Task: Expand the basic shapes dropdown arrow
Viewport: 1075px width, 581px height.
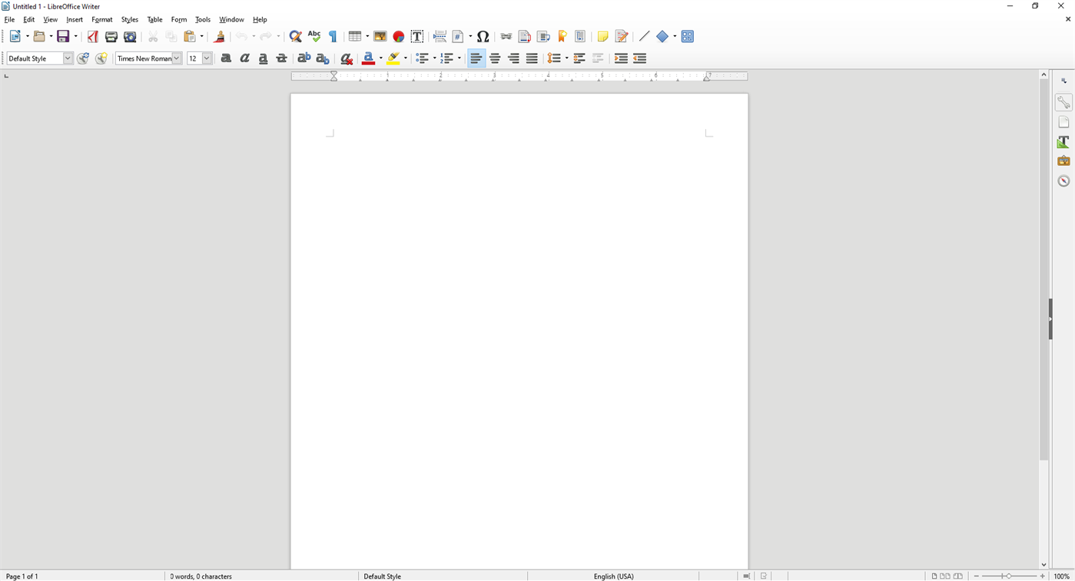Action: (675, 36)
